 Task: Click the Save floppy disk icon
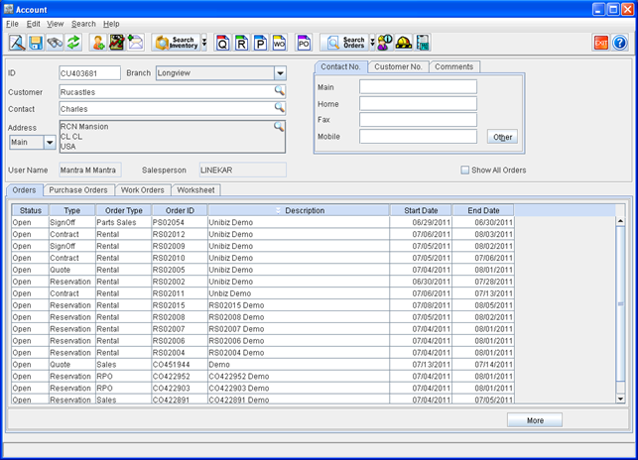tap(36, 43)
